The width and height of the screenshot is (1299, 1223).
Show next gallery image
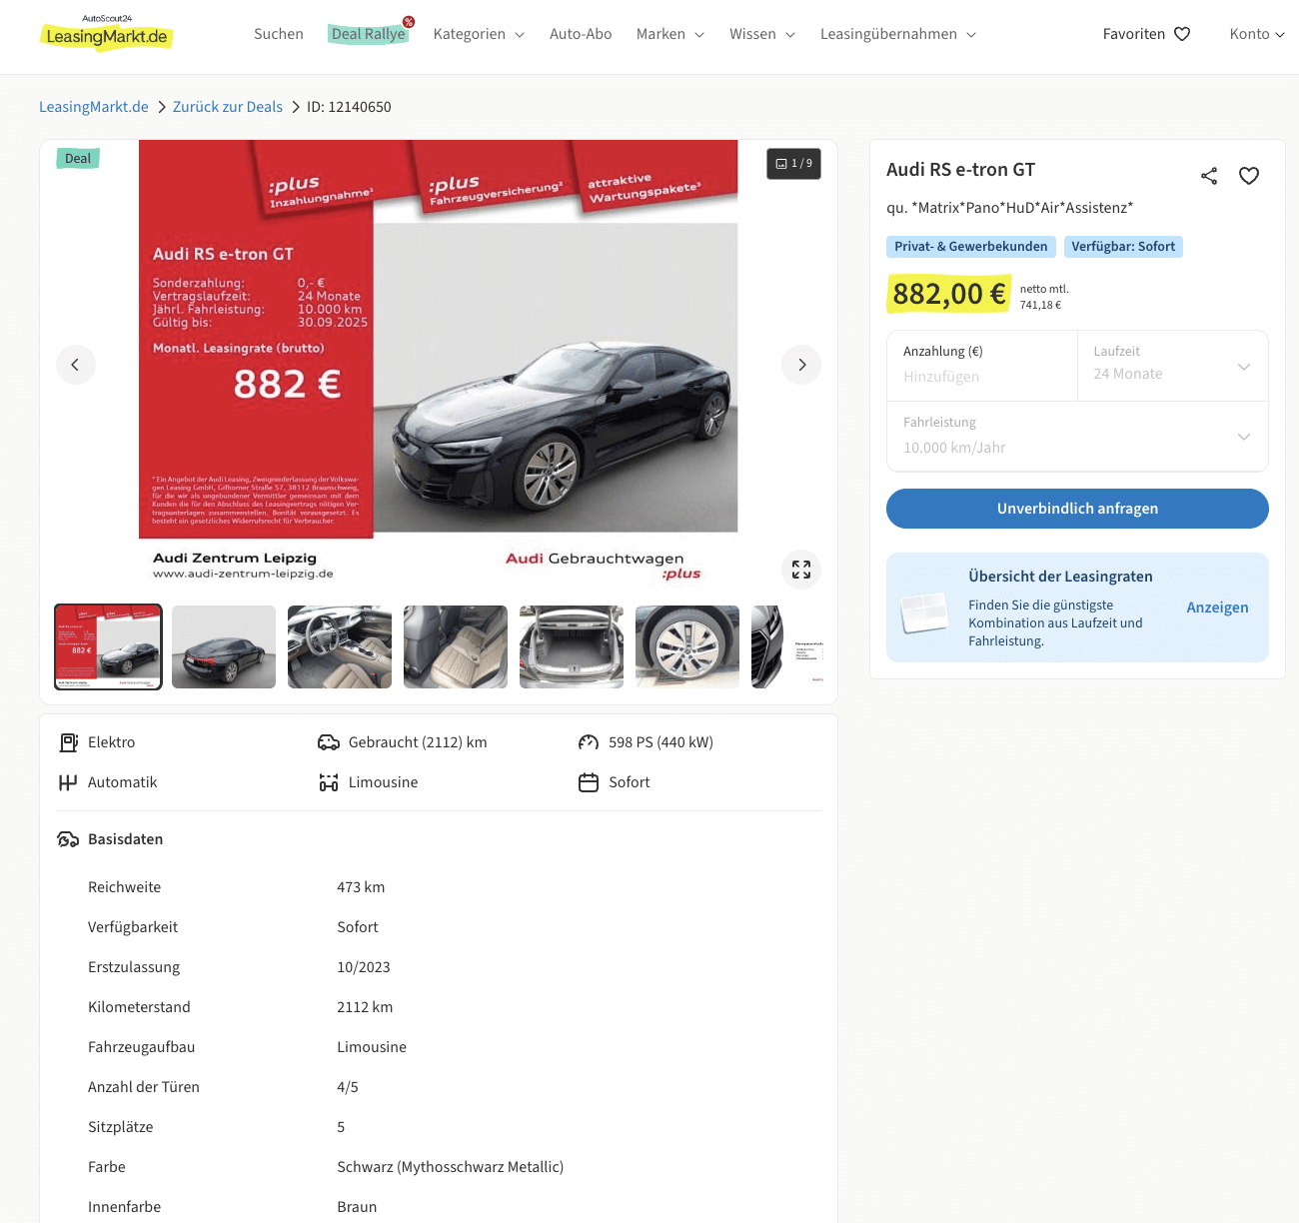[x=801, y=365]
